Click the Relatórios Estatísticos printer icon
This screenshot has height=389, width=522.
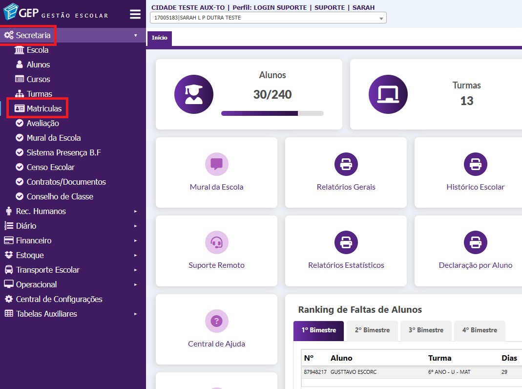pyautogui.click(x=346, y=242)
